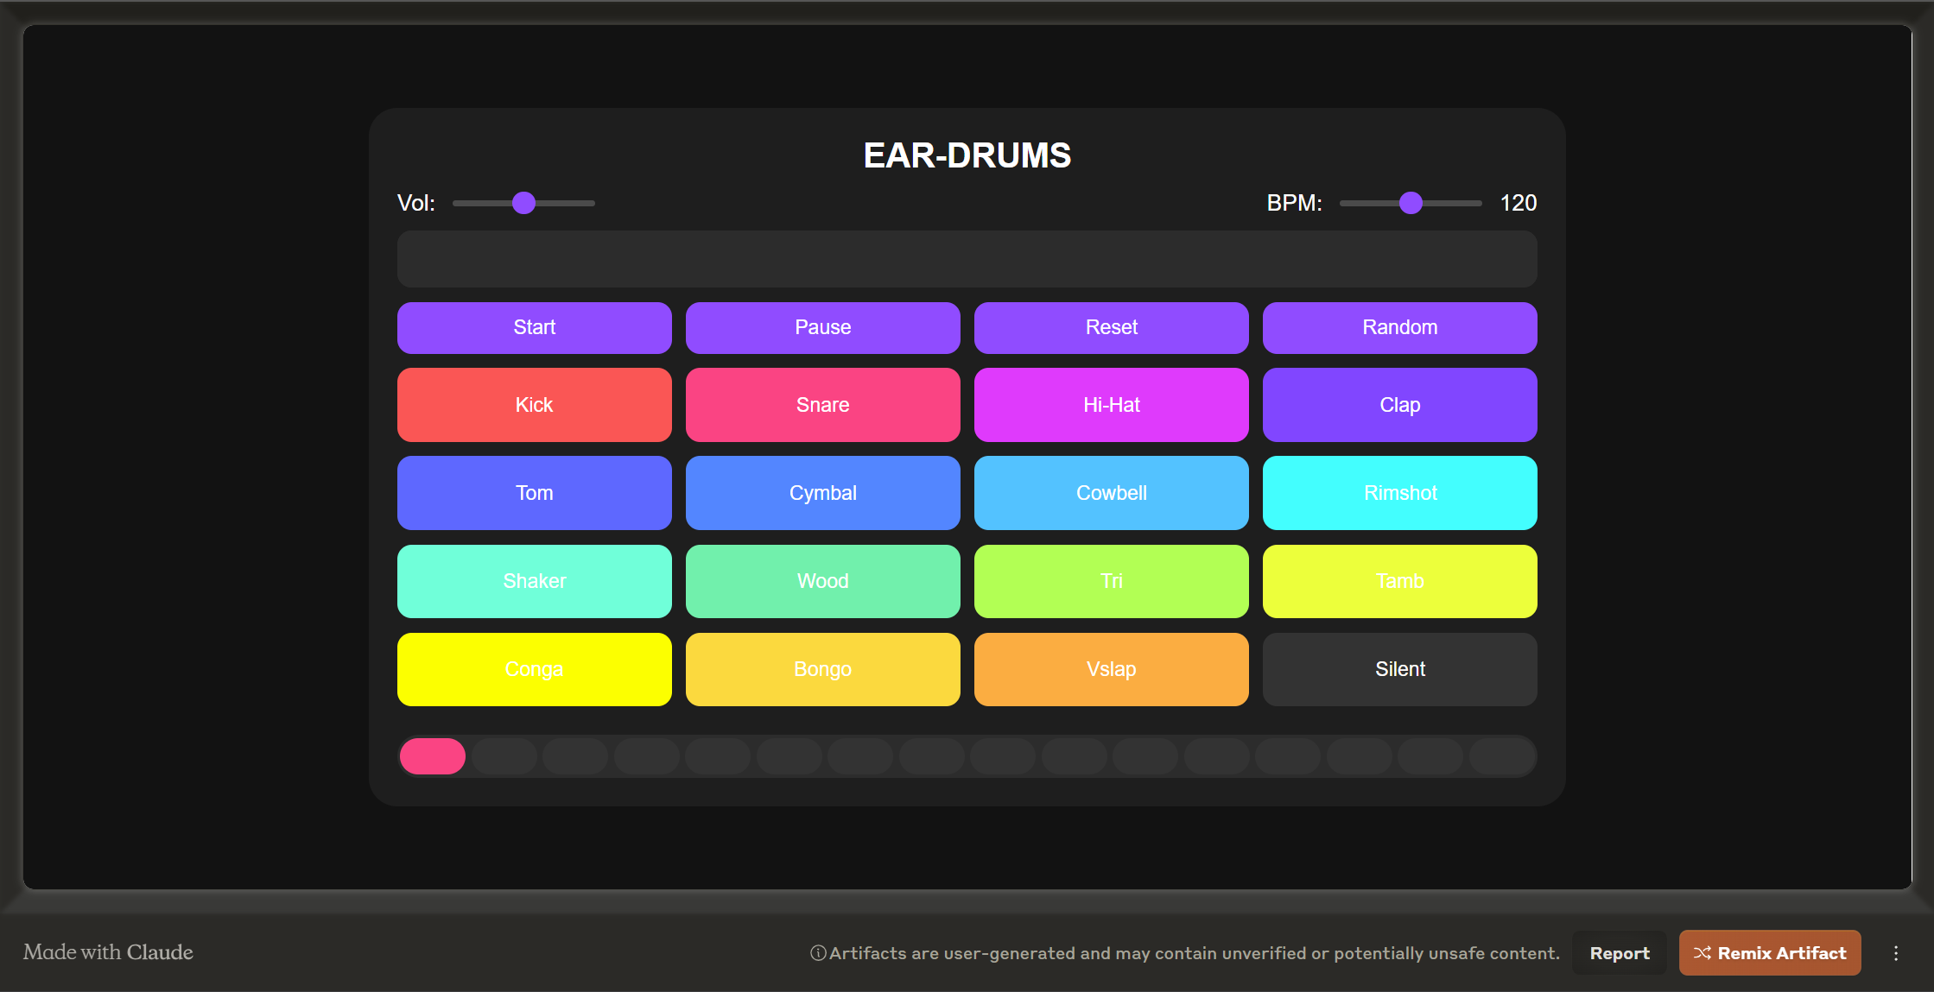The height and width of the screenshot is (992, 1934).
Task: Select the Clap drum pad
Action: (x=1400, y=404)
